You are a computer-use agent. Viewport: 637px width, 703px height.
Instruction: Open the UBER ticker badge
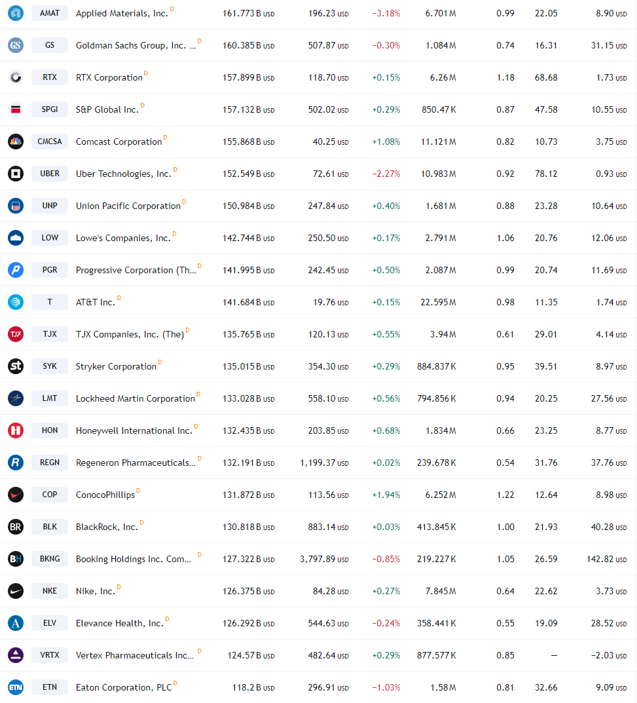coord(50,174)
